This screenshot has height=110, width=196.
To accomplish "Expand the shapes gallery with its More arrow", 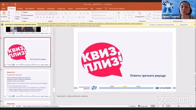I will tap(134, 18).
